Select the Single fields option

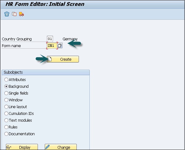6,93
